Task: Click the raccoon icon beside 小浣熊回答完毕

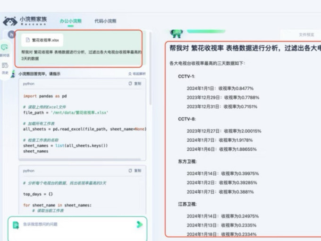Action: (x=13, y=74)
